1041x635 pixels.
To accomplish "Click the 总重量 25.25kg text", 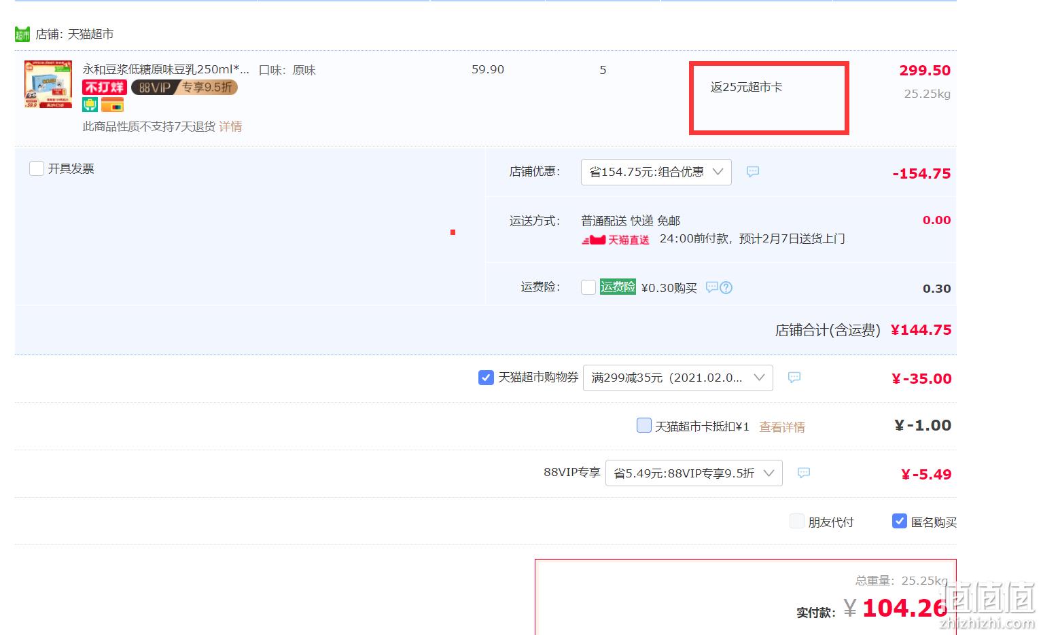I will click(x=901, y=581).
